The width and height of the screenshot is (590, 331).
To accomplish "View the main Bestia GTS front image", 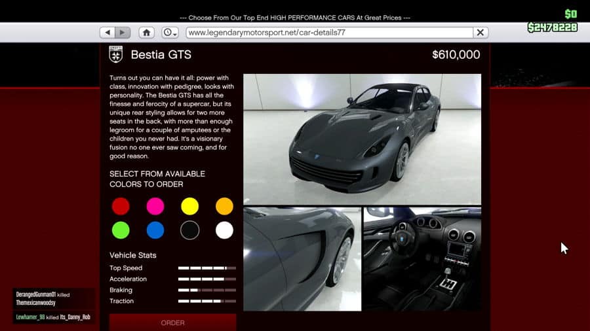I will point(362,139).
